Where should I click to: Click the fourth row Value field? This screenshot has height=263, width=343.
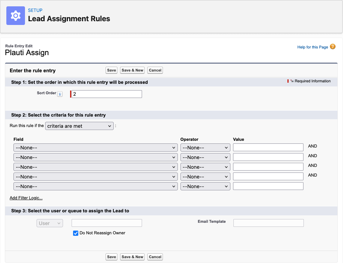[268, 177]
